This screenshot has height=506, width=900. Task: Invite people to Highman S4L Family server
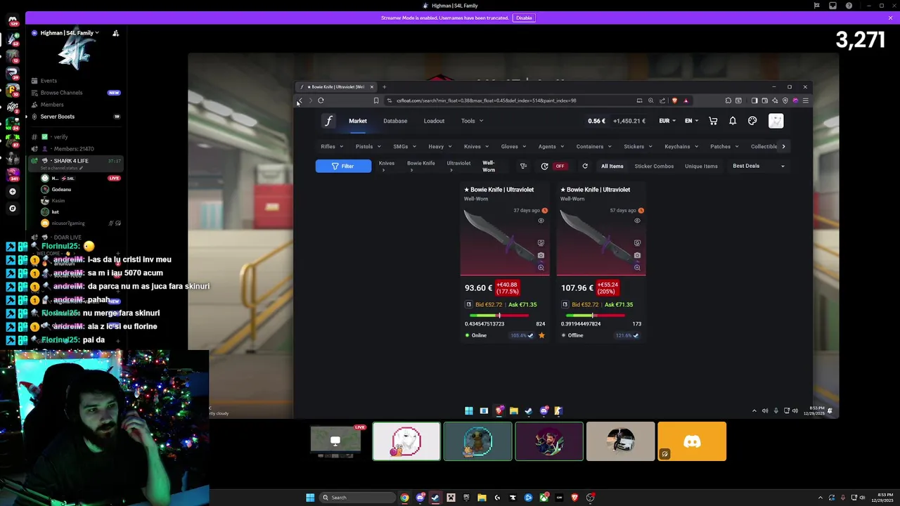pos(115,33)
